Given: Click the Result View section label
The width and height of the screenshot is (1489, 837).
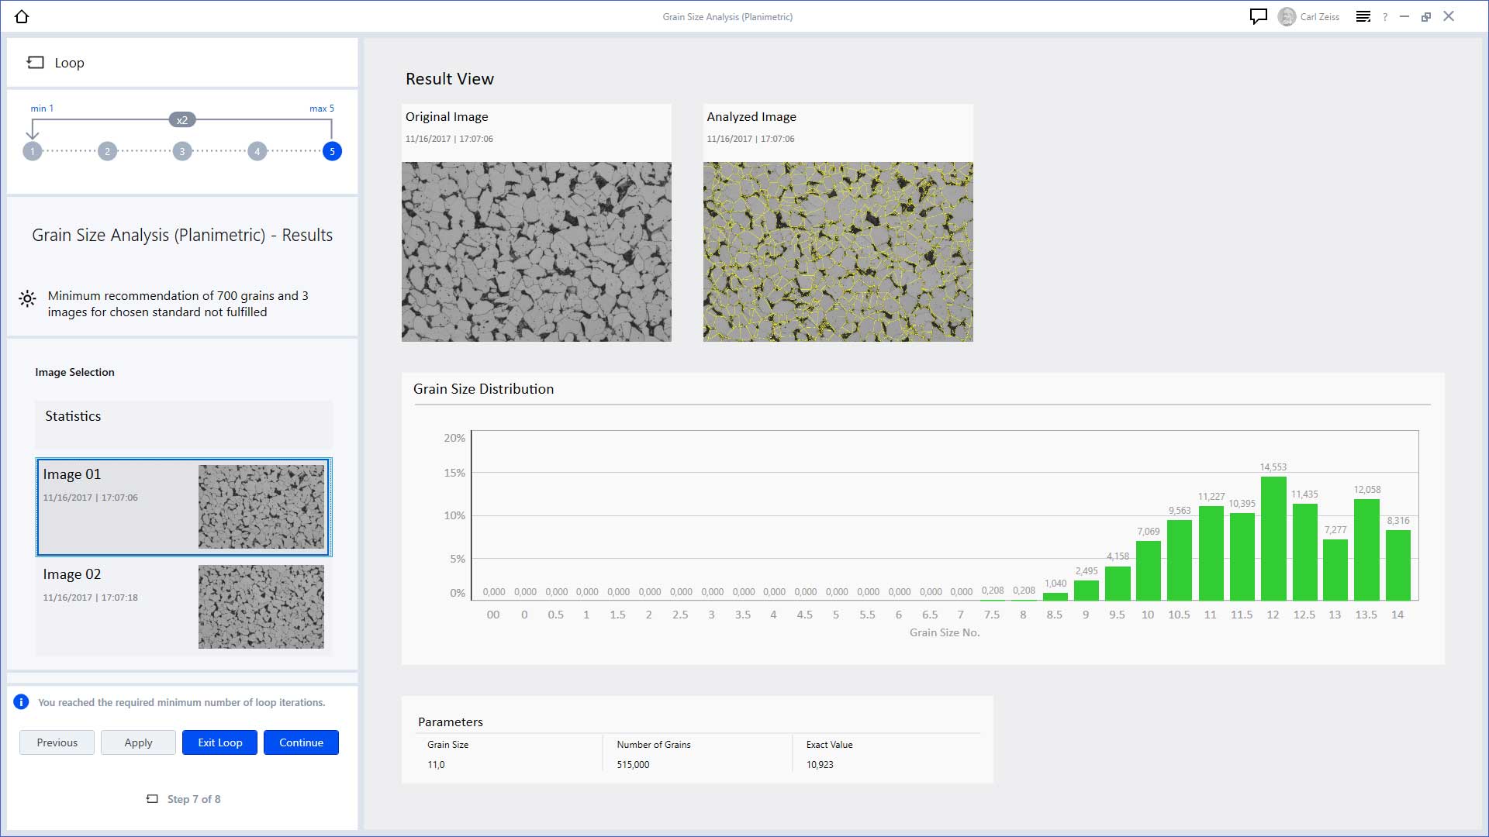Looking at the screenshot, I should [450, 79].
